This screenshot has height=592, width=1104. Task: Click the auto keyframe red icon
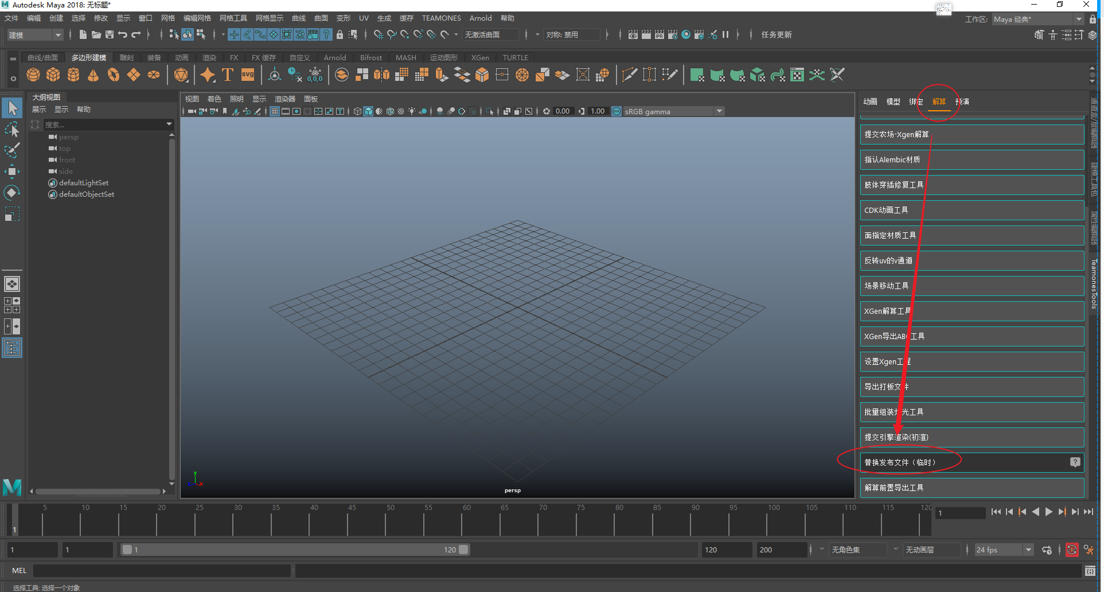tap(1071, 550)
